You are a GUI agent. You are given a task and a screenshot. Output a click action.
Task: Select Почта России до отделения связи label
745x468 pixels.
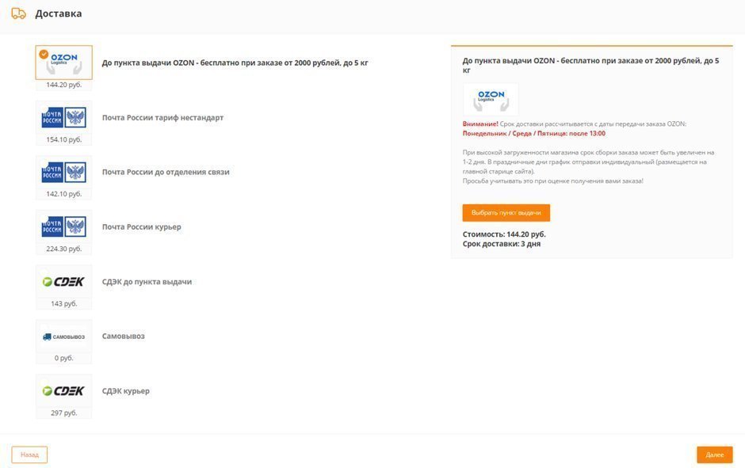[166, 172]
